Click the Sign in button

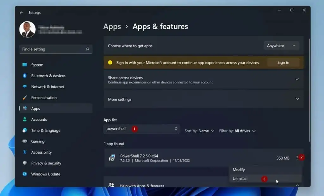[283, 62]
